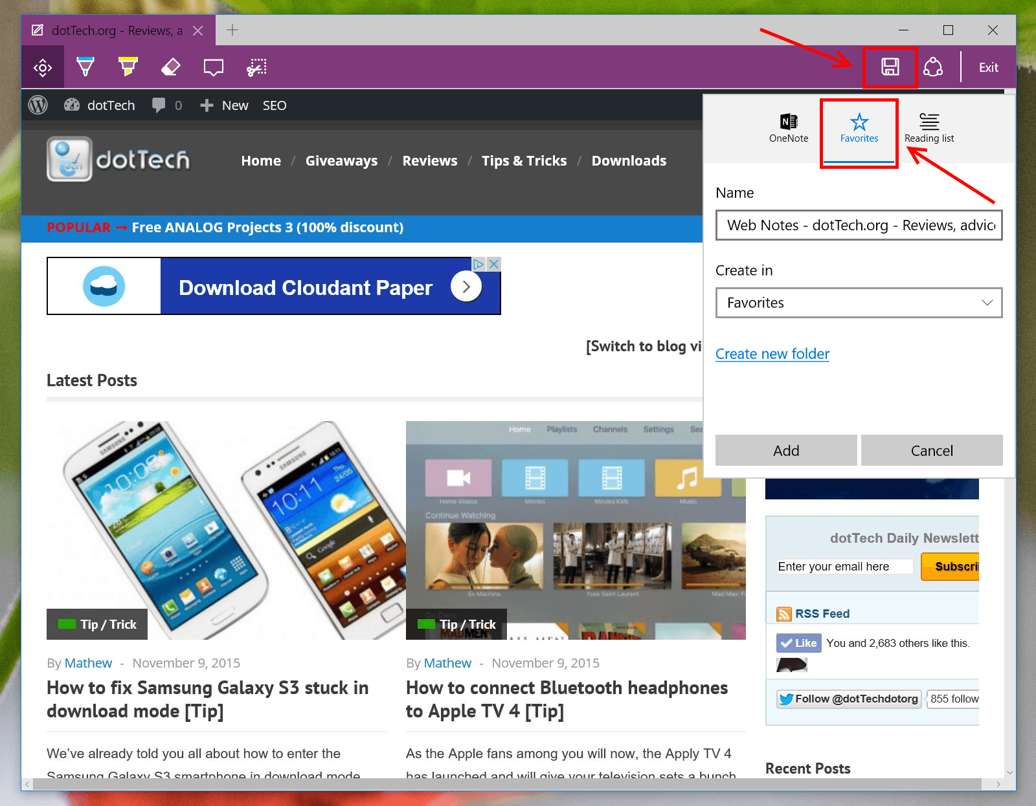Click the vertical scrollbar down arrow
Image resolution: width=1036 pixels, height=806 pixels.
coord(1009,772)
